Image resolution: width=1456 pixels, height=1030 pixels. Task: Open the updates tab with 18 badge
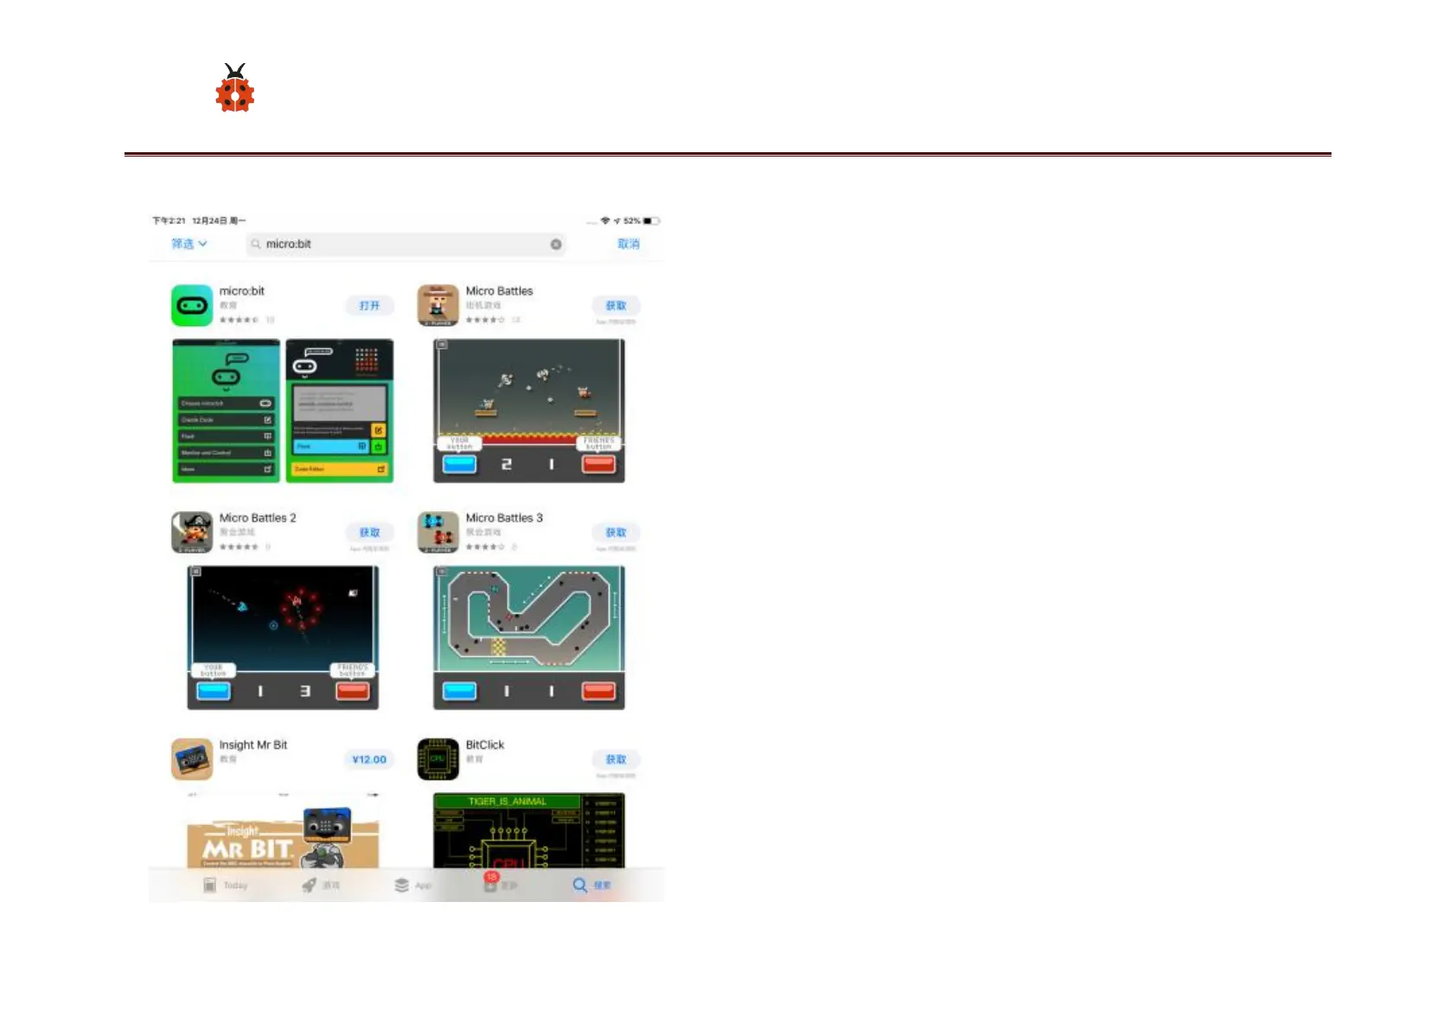tap(500, 884)
